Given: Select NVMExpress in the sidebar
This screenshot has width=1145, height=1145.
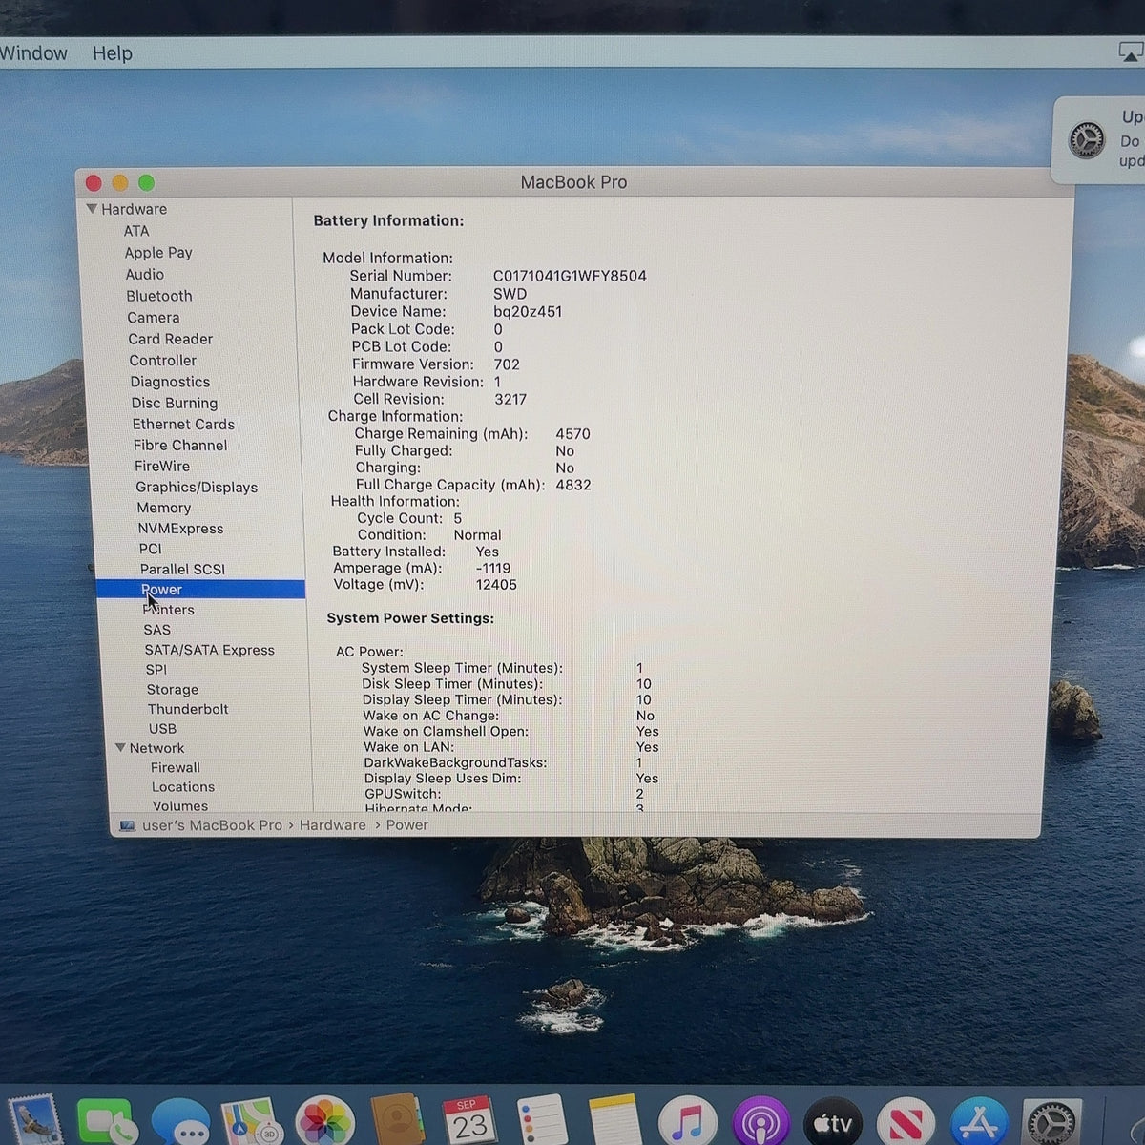Looking at the screenshot, I should (180, 529).
